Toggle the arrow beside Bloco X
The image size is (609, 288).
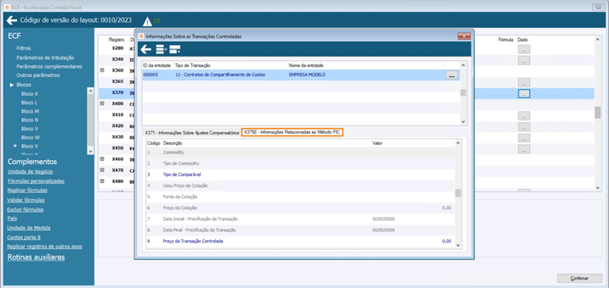pyautogui.click(x=16, y=146)
